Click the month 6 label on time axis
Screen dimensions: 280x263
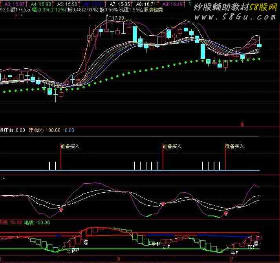(118, 259)
